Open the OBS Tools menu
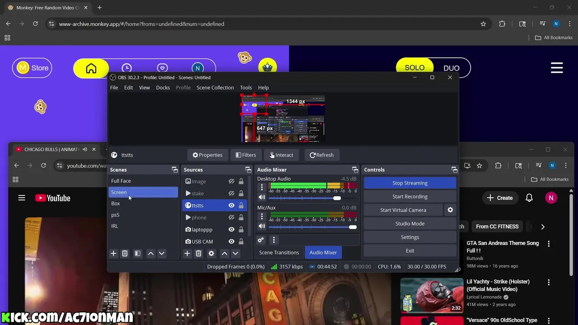Screen dimensions: 578x325 (246, 88)
